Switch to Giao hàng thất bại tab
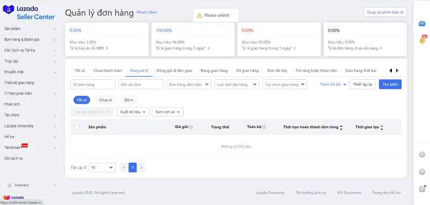 (x=361, y=71)
